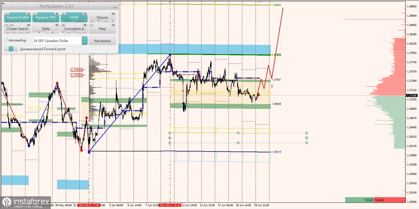Screen dimensions: 419x209
Task: Click the 1.36939 level label
Action: pyautogui.click(x=276, y=104)
